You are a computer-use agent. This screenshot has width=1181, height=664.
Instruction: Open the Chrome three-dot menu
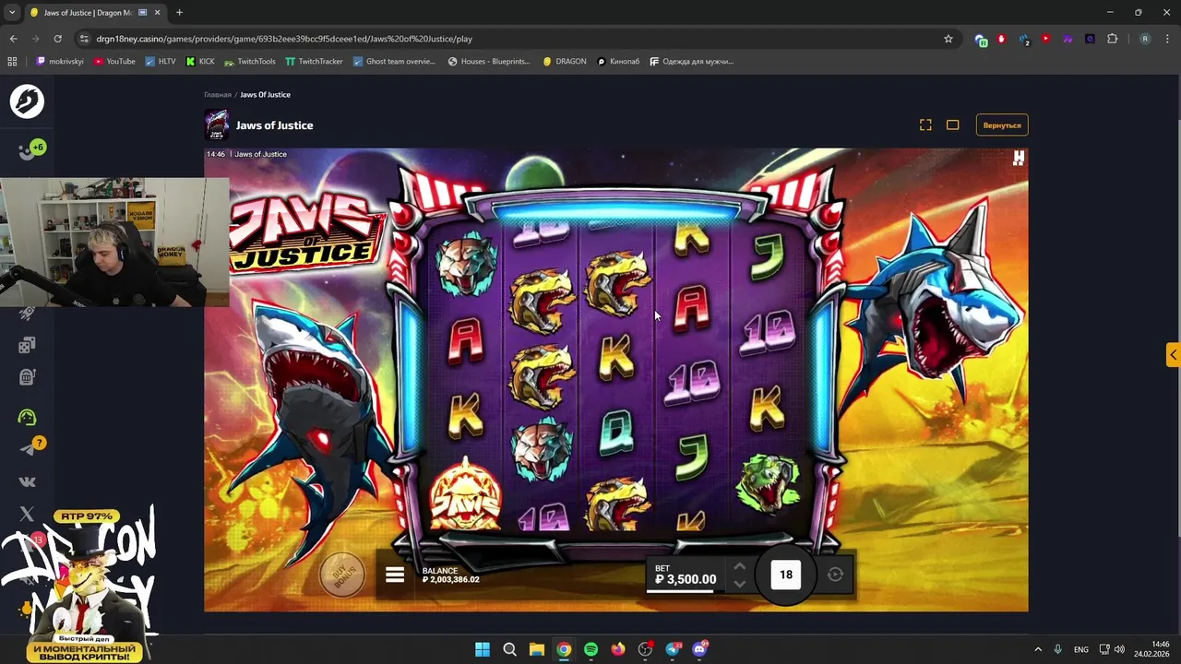[x=1167, y=39]
